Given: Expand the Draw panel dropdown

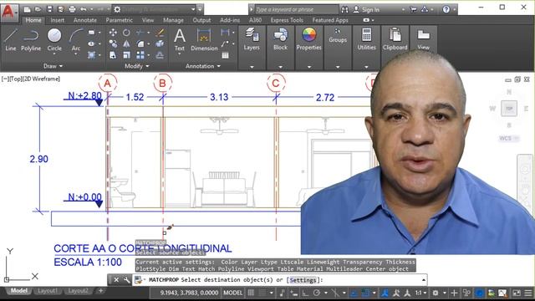Looking at the screenshot, I should tap(53, 66).
